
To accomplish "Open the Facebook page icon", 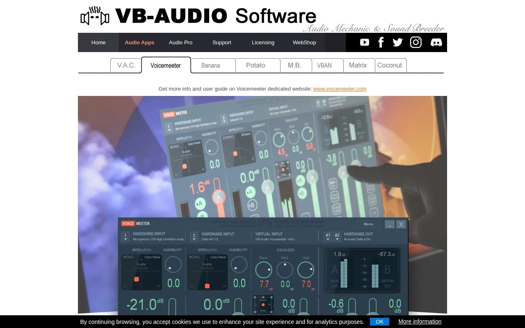I will click(381, 42).
